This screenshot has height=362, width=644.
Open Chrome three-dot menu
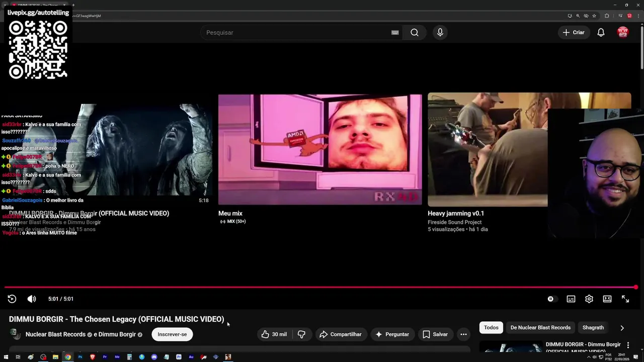(x=638, y=16)
